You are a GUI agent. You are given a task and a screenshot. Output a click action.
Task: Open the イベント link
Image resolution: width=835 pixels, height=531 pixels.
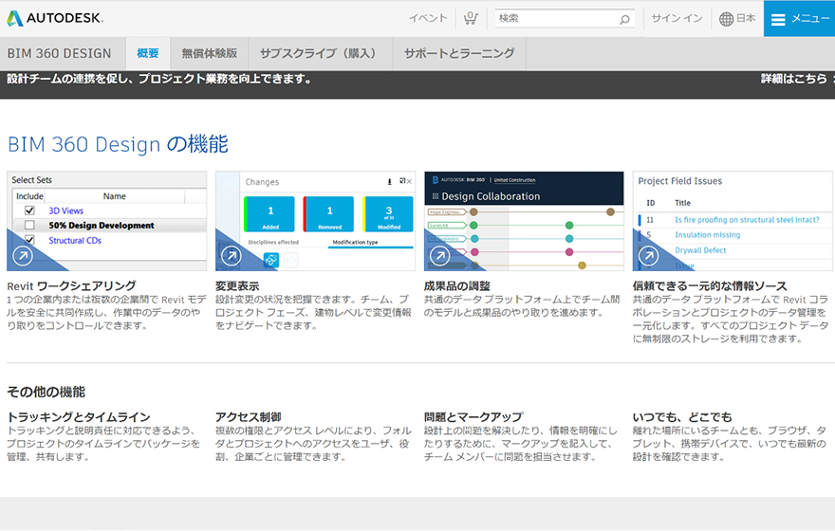point(428,18)
